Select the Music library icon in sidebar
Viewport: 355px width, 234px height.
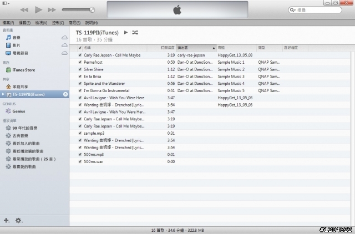click(x=8, y=38)
